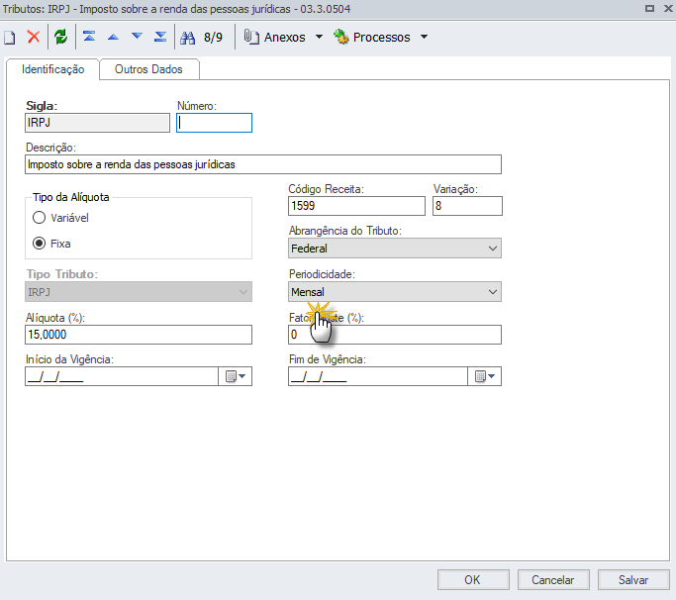
Task: Switch to the Outros Dados tab
Action: pos(148,69)
